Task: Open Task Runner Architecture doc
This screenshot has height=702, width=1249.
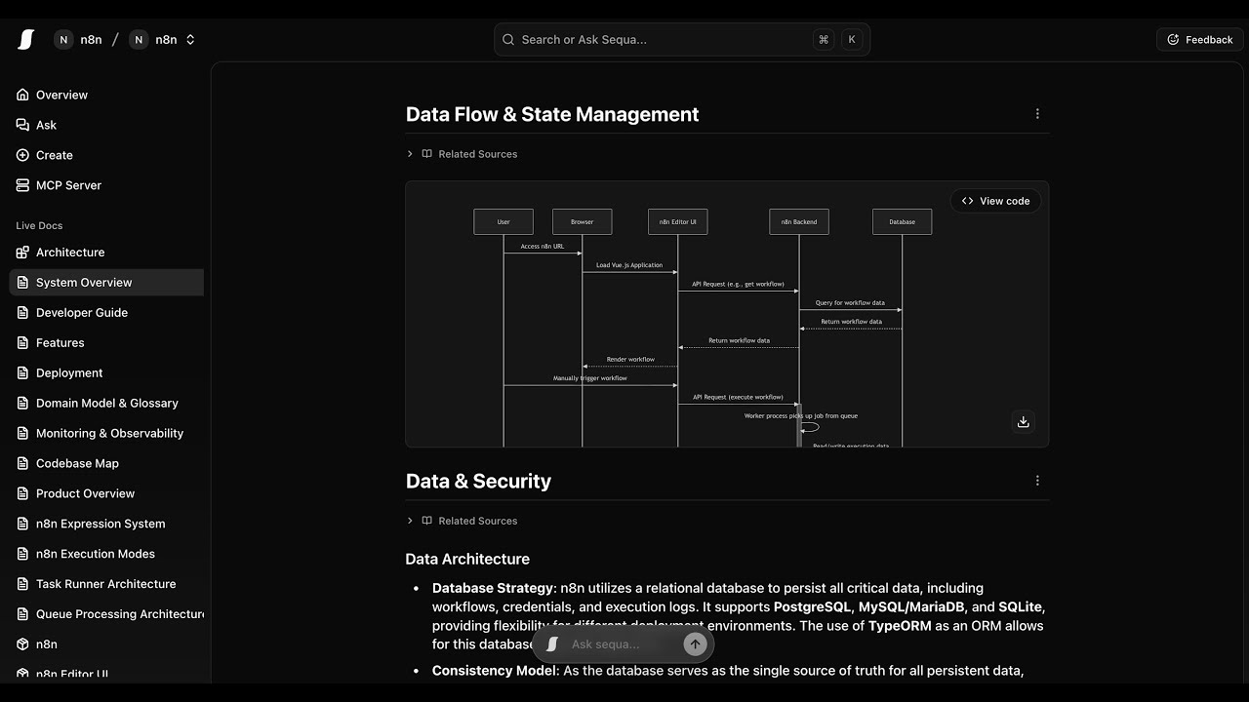Action: pos(106,585)
